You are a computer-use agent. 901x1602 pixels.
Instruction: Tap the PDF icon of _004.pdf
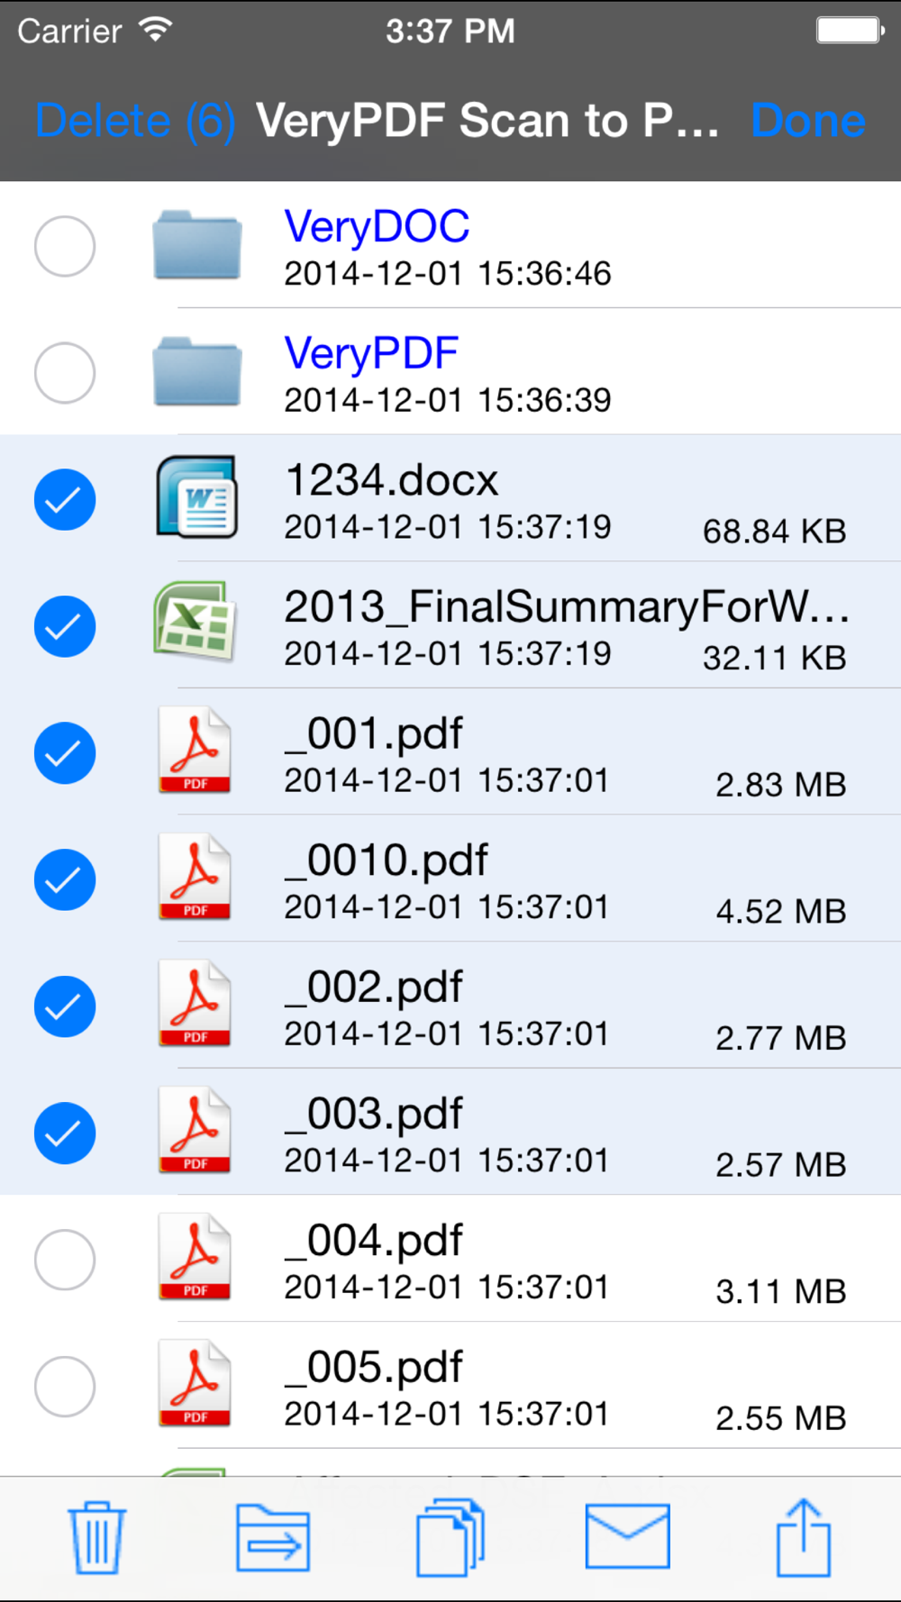click(x=195, y=1256)
